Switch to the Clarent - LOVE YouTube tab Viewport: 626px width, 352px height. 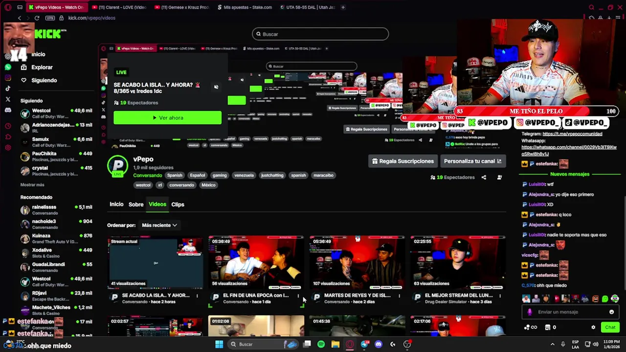point(119,7)
